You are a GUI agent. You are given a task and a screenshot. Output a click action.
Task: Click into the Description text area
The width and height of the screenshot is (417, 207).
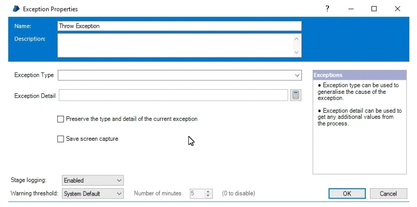coord(179,45)
